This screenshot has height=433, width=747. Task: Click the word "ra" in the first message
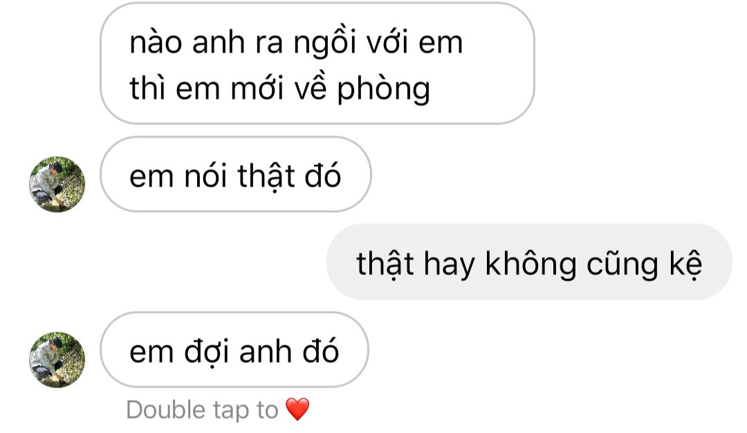click(x=269, y=44)
